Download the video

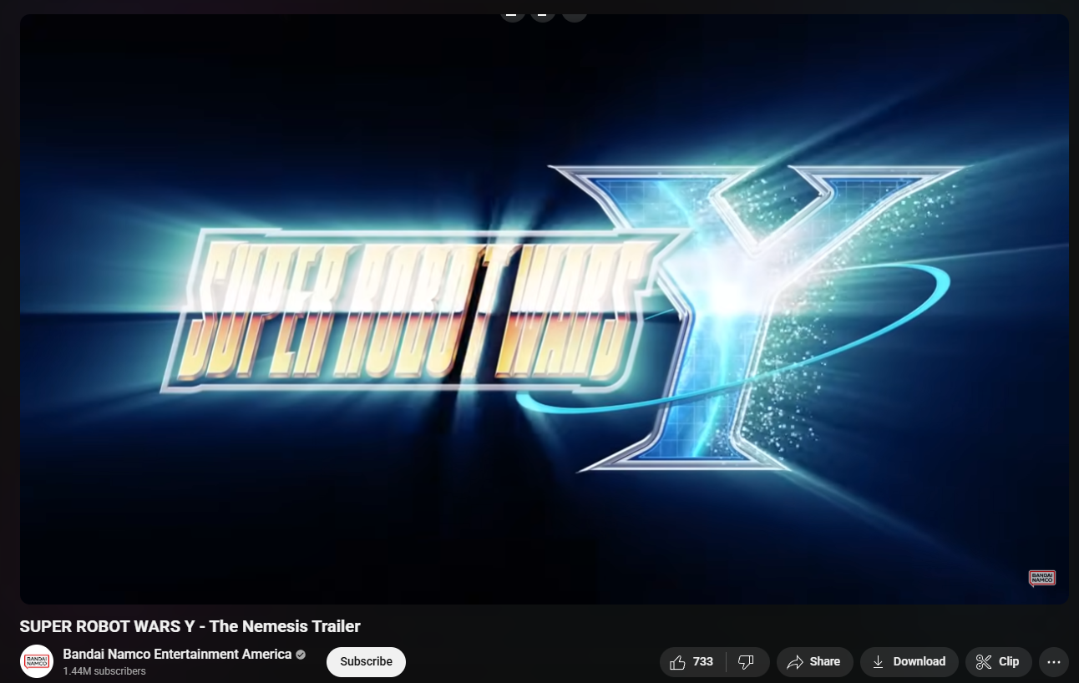pos(909,662)
